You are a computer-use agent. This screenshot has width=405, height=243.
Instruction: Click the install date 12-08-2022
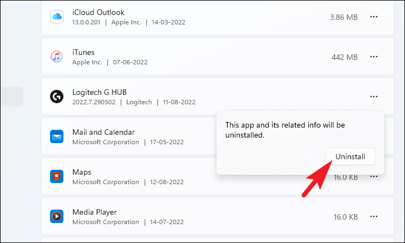pos(167,182)
